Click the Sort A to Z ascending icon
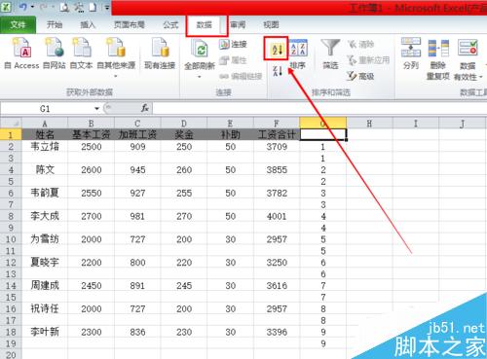Image resolution: width=487 pixels, height=359 pixels. (x=277, y=49)
